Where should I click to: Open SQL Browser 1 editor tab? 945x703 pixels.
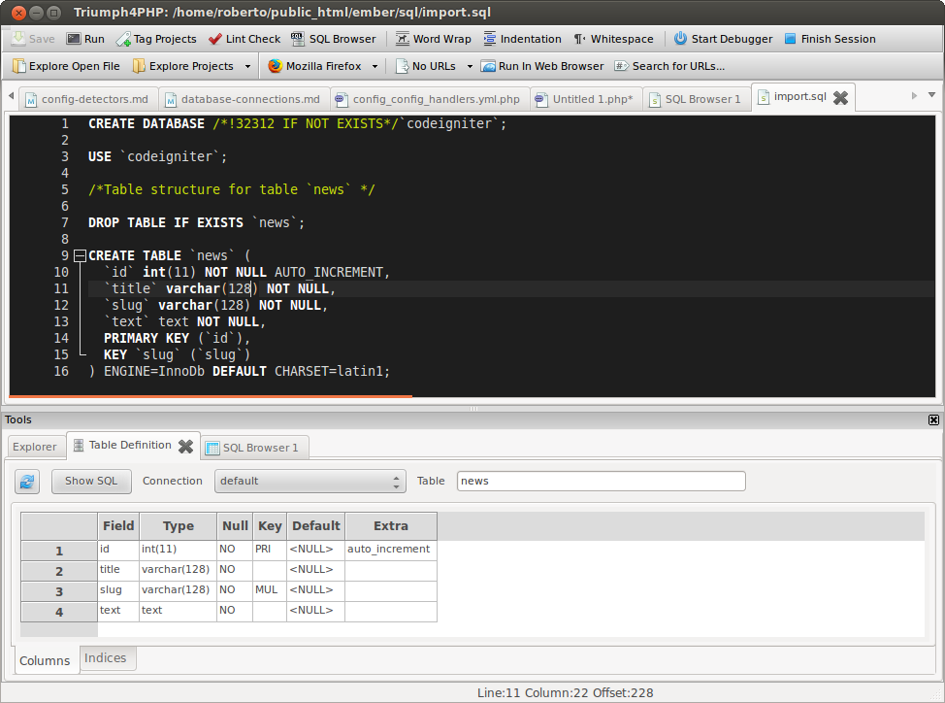click(696, 99)
